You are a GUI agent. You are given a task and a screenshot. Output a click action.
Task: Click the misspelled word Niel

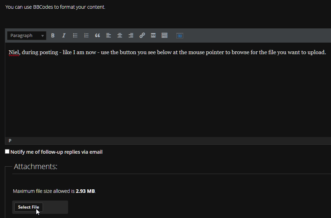coord(14,53)
